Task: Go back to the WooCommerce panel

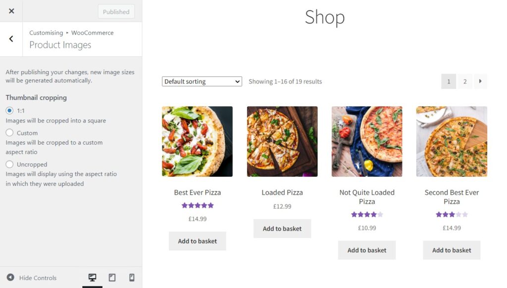Action: (11, 39)
